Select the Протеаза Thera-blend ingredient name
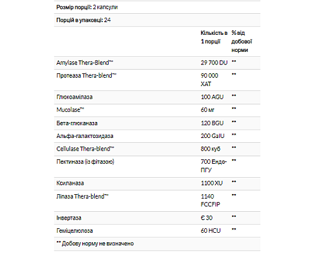Image resolution: width=316 pixels, height=253 pixels. (x=87, y=76)
